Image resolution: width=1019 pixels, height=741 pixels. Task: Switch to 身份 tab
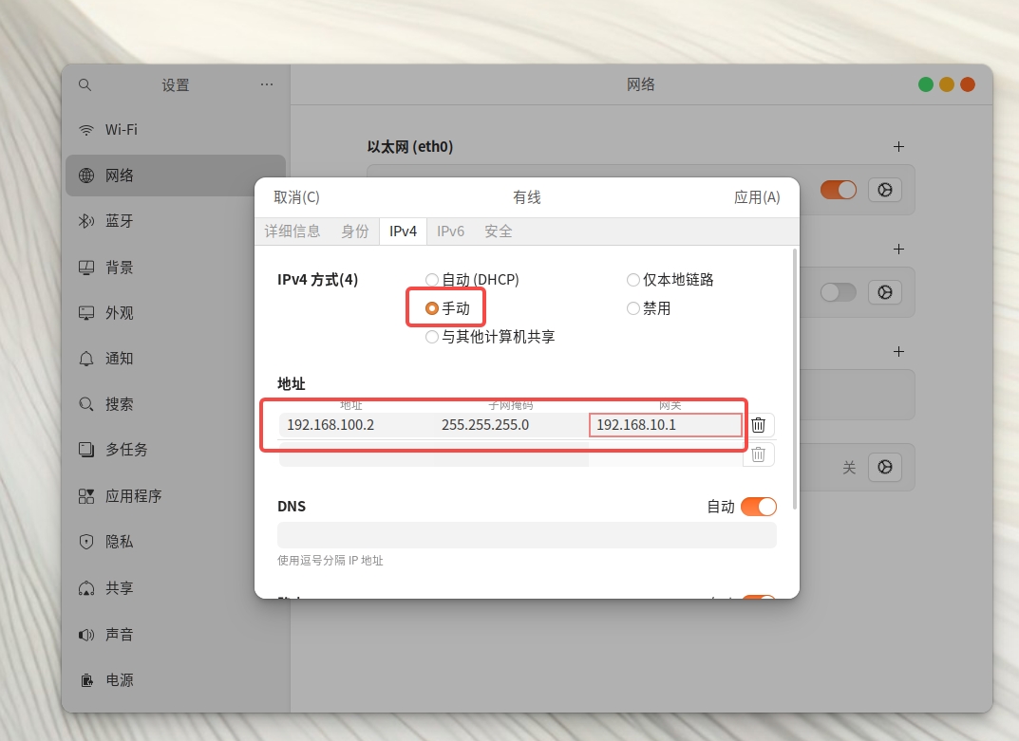click(x=355, y=232)
